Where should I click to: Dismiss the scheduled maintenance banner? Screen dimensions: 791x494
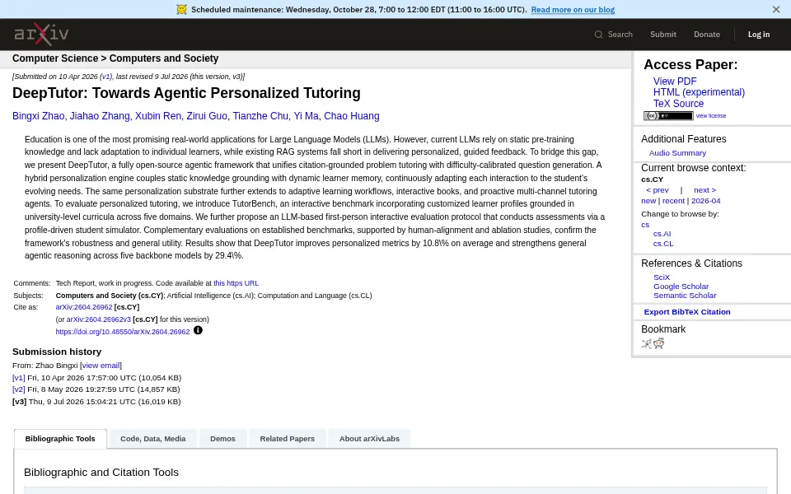point(776,10)
